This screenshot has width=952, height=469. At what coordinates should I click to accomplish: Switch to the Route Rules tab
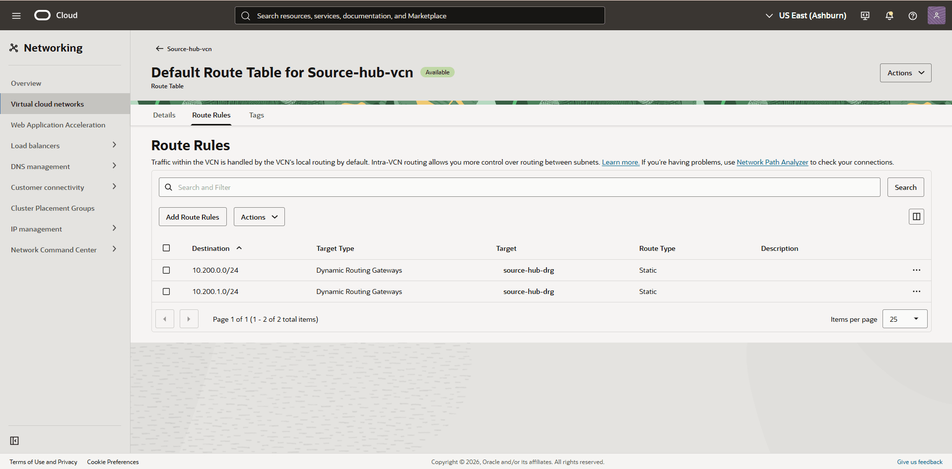click(x=211, y=115)
